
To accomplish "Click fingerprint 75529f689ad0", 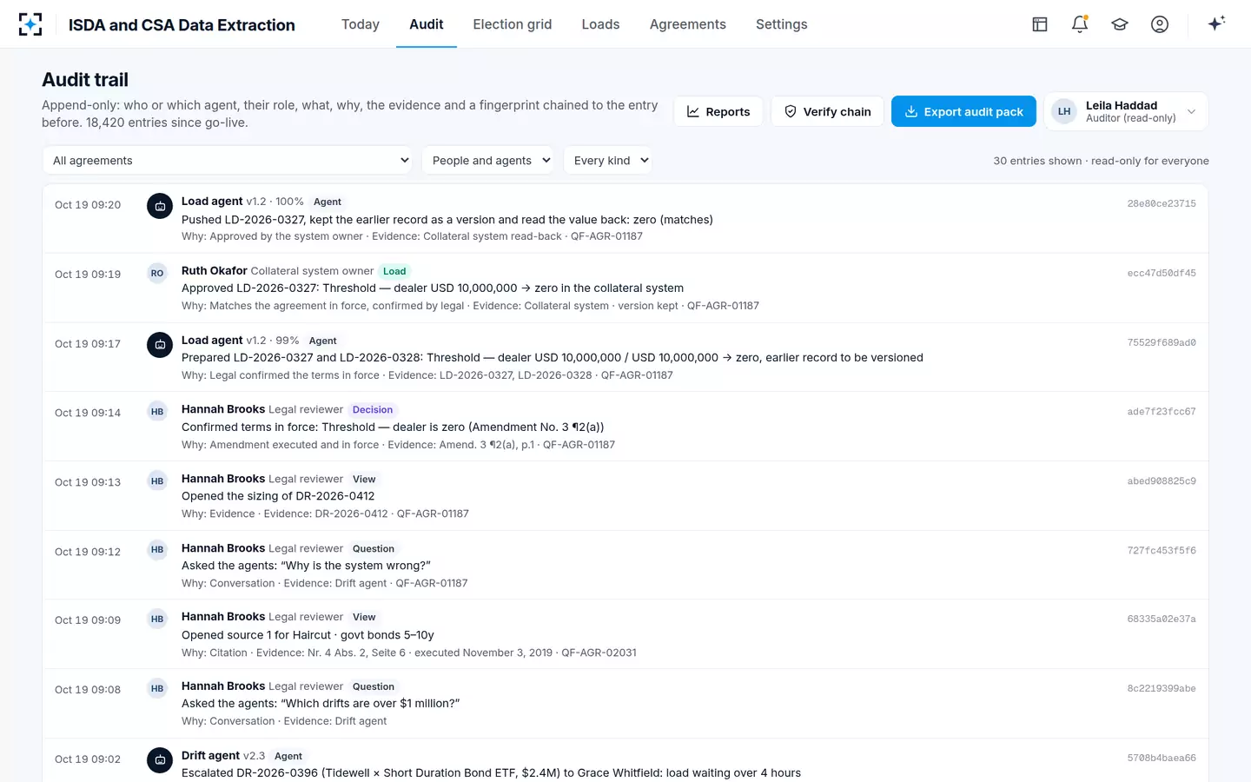I will (1162, 342).
